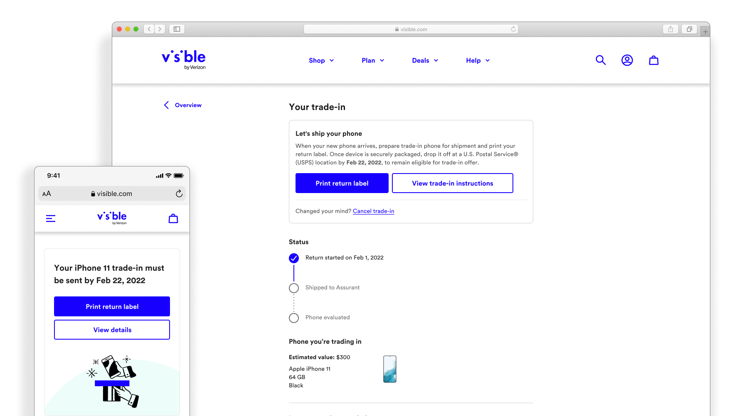Click 'Apple iPhone 11' device name
Viewport: 739px width, 416px height.
(310, 369)
